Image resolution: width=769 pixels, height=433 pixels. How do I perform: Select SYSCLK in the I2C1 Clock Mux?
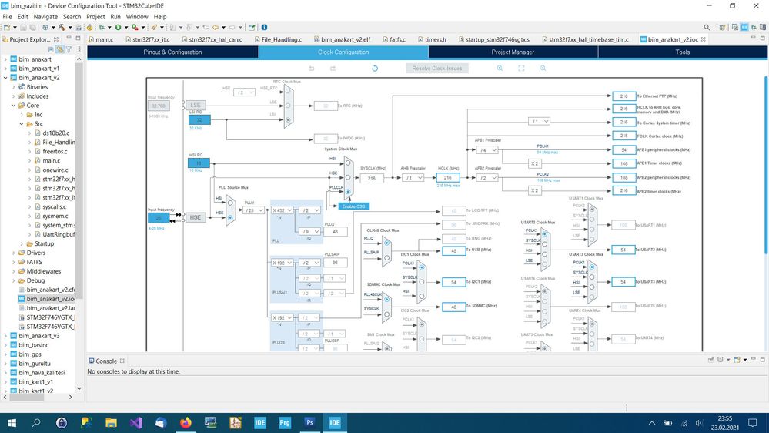pos(421,282)
